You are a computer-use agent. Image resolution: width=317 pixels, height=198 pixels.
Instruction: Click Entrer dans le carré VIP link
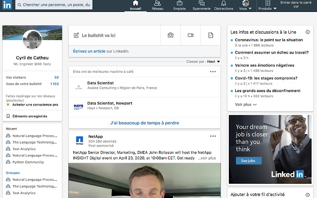[x=296, y=4]
